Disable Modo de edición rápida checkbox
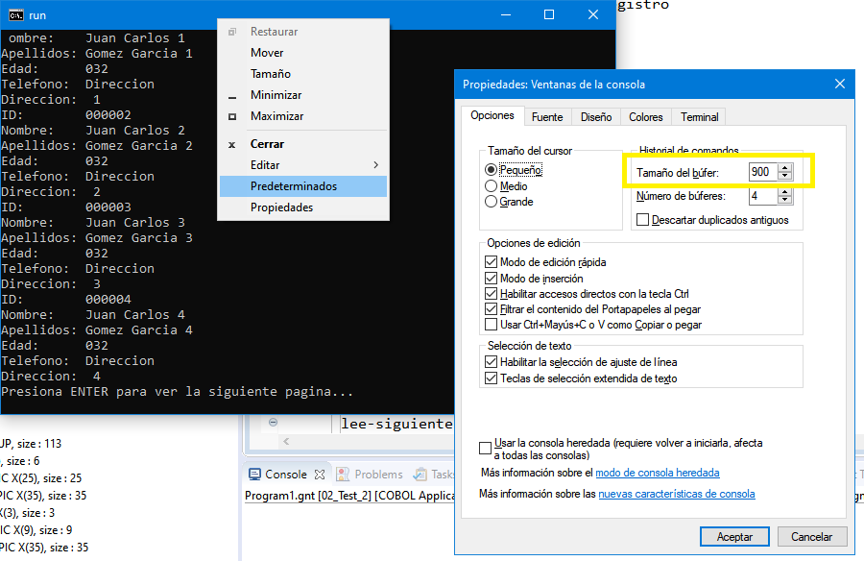Image resolution: width=864 pixels, height=561 pixels. coord(491,261)
